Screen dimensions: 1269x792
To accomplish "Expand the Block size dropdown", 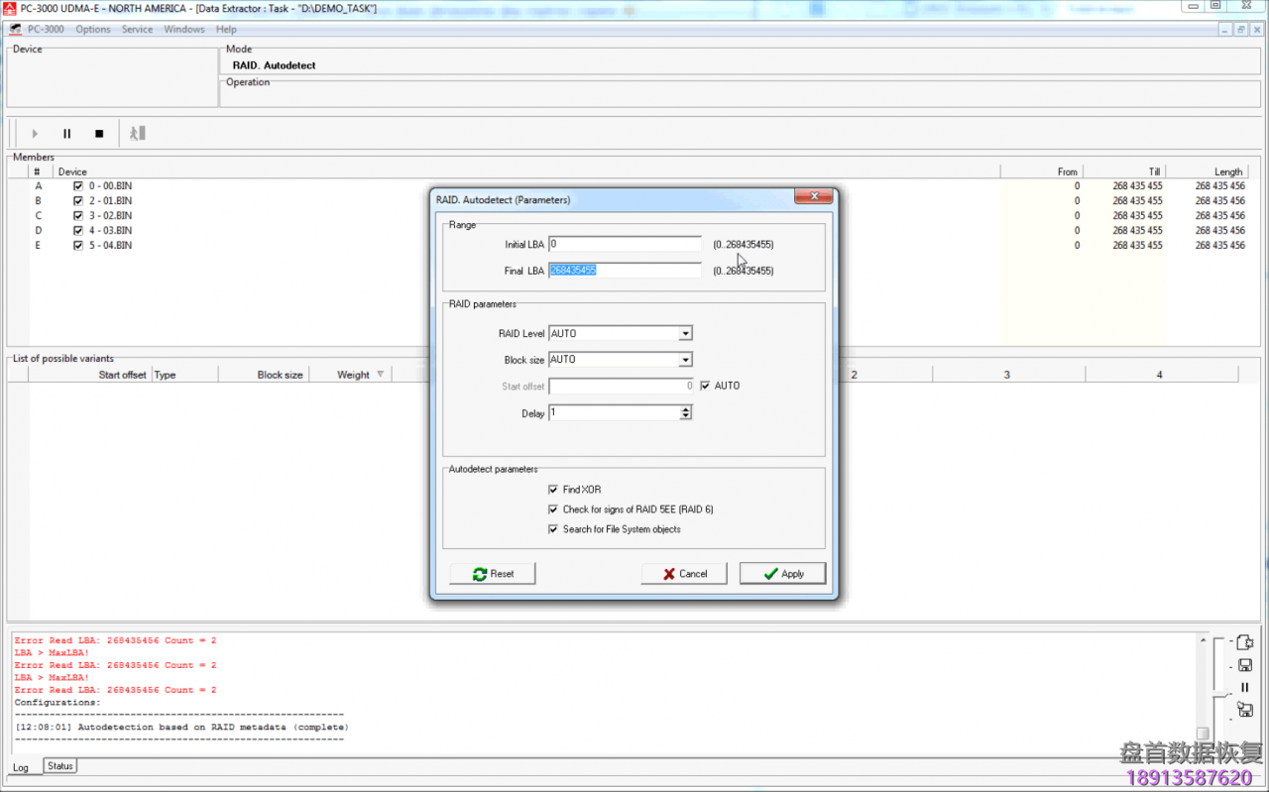I will click(x=685, y=360).
